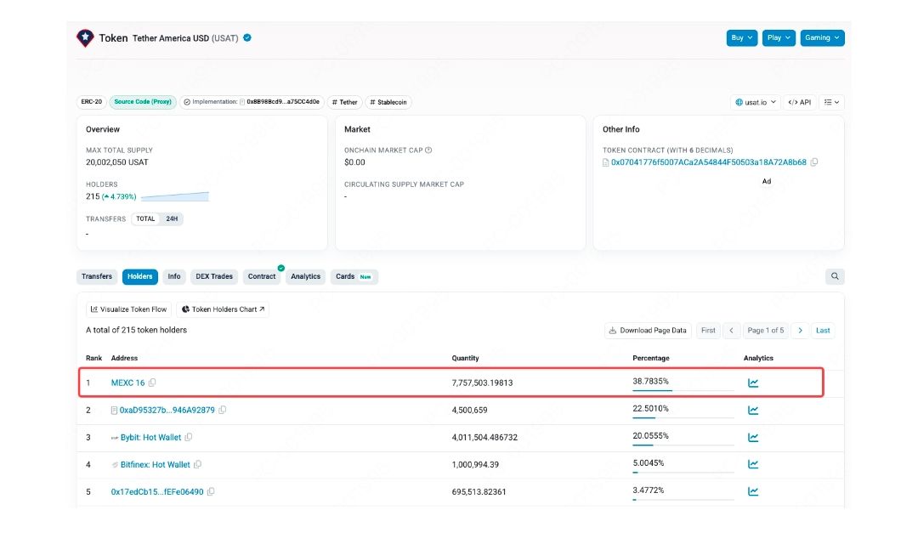Copy the Bybit: Hot Wallet address
The height and width of the screenshot is (550, 918).
(x=189, y=437)
